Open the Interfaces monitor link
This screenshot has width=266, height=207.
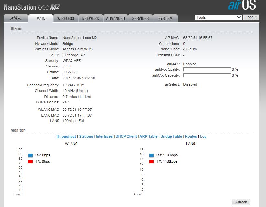tap(104, 136)
